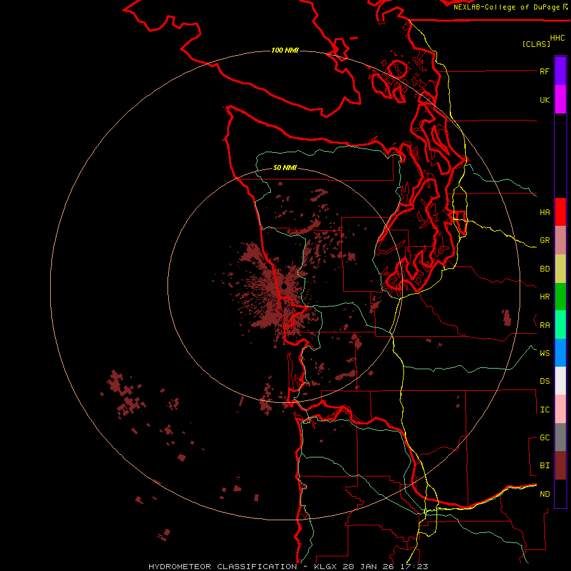Click the GC legend label

coord(544,437)
